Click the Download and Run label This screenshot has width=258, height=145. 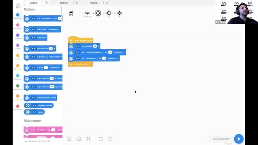221,139
